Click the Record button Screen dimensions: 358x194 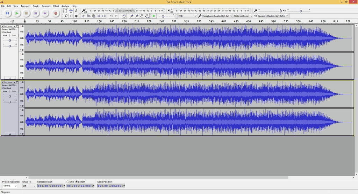[x=56, y=13]
